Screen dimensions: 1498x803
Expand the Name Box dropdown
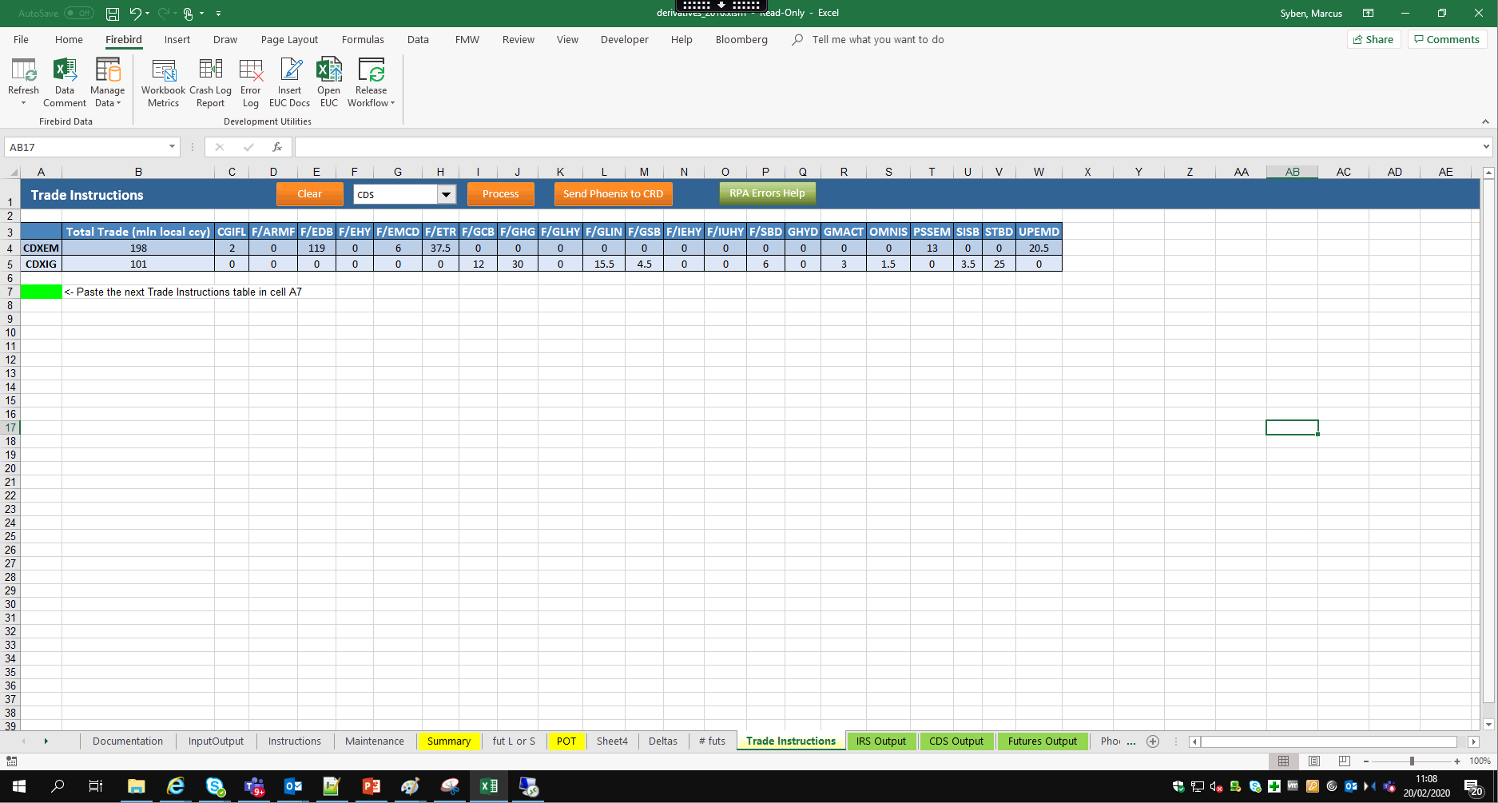tap(172, 147)
